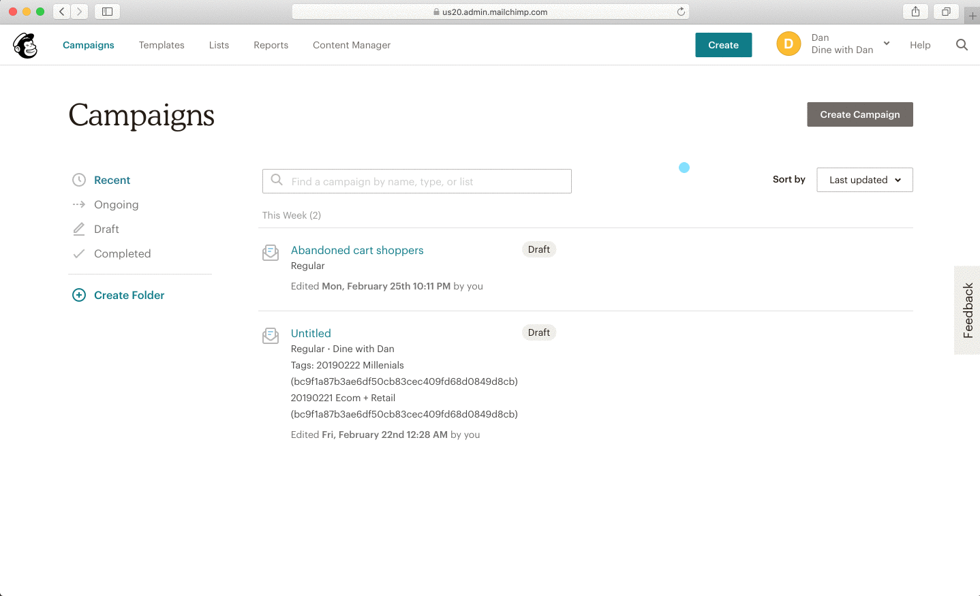
Task: Go forward using the Safari forward arrow
Action: coord(80,12)
